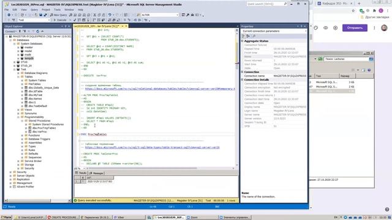Click Results to Text icon
392x220 pixels.
(x=110, y=20)
